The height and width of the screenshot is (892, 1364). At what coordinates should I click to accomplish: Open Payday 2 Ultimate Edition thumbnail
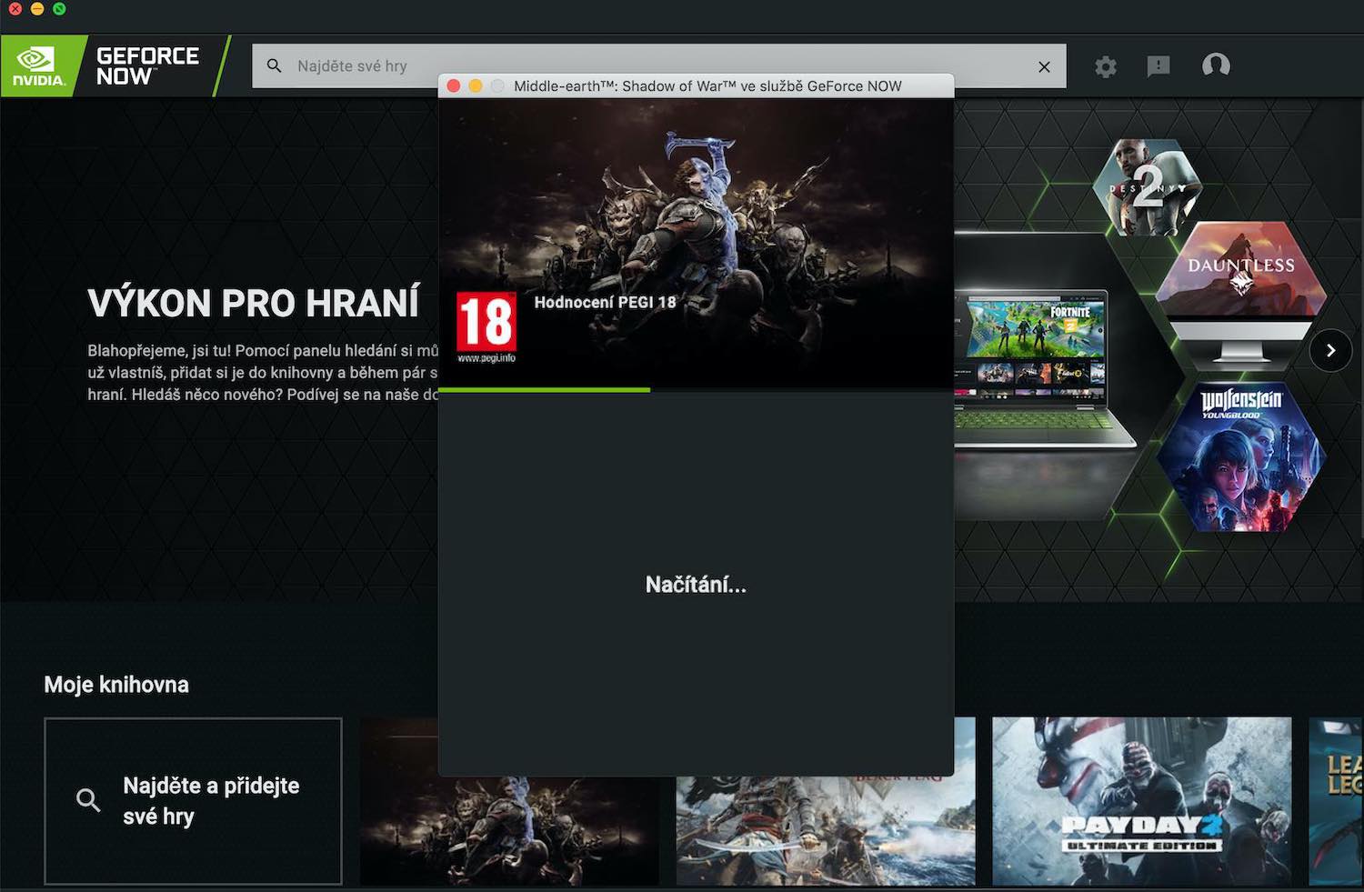1141,801
